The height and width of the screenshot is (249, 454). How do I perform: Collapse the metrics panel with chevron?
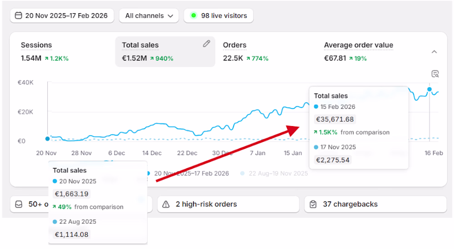(434, 52)
